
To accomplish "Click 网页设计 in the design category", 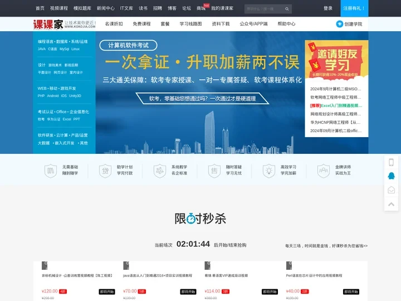I will [x=60, y=72].
